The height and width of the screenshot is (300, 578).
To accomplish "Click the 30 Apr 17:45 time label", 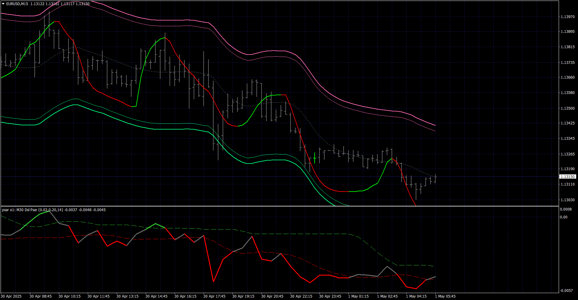I will click(214, 296).
